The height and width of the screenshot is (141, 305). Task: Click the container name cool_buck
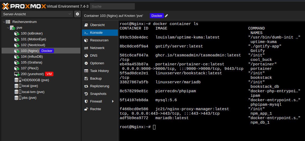tap(261, 60)
